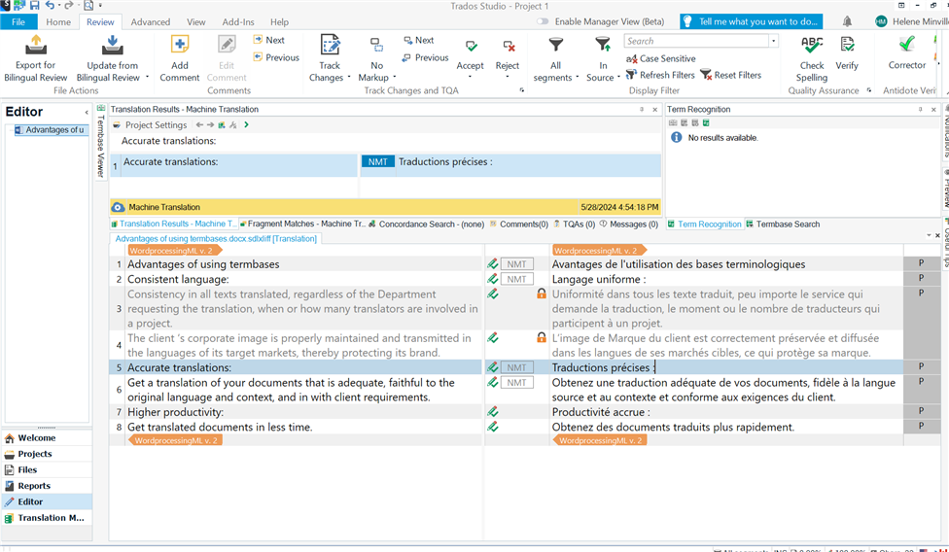
Task: Switch to the View ribbon tab
Action: 196,21
